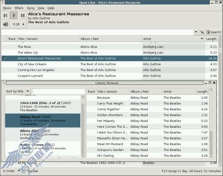
Task: Select the song The Rose
Action: point(109,47)
